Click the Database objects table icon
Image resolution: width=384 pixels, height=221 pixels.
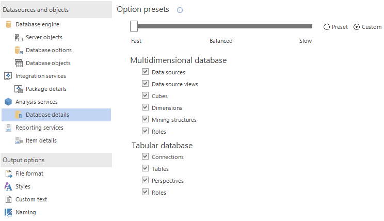point(19,63)
